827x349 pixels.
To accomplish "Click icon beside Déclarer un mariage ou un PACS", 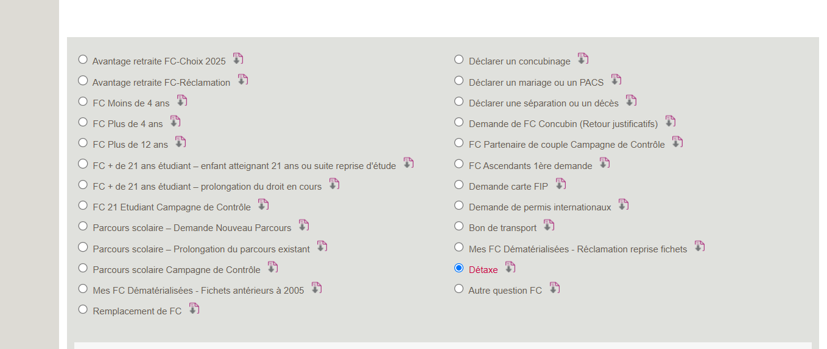I will pos(616,80).
